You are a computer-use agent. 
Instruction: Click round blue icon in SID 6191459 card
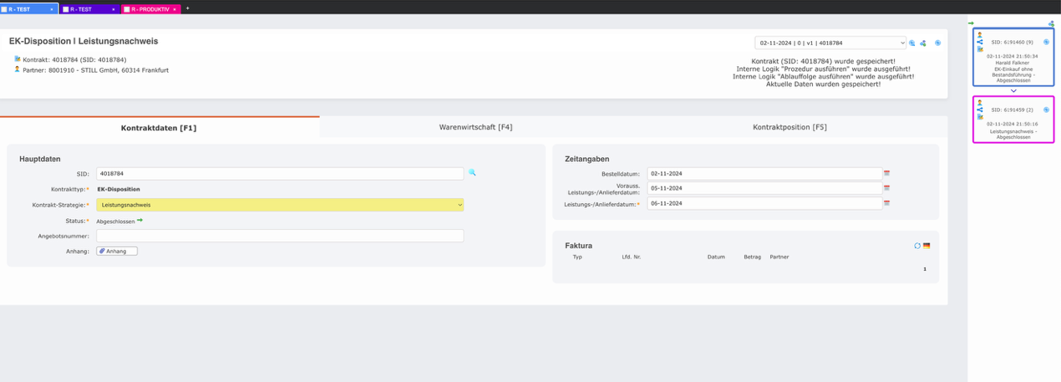[1047, 110]
